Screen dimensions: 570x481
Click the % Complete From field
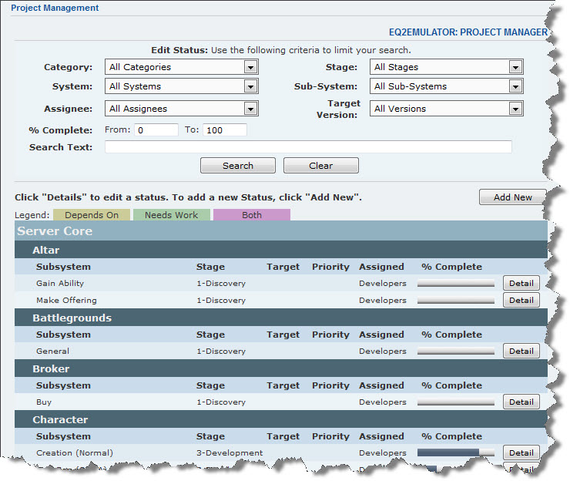[x=156, y=130]
